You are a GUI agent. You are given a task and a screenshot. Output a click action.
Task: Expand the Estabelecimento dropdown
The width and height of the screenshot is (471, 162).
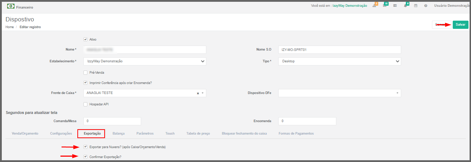coord(145,61)
